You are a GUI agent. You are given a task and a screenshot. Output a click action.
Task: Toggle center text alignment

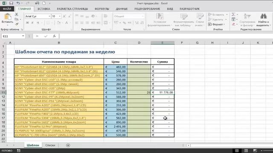pyautogui.click(x=82, y=23)
